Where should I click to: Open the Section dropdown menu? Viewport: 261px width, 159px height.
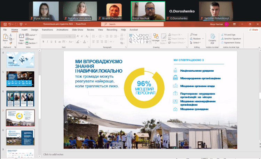[x=32, y=43]
